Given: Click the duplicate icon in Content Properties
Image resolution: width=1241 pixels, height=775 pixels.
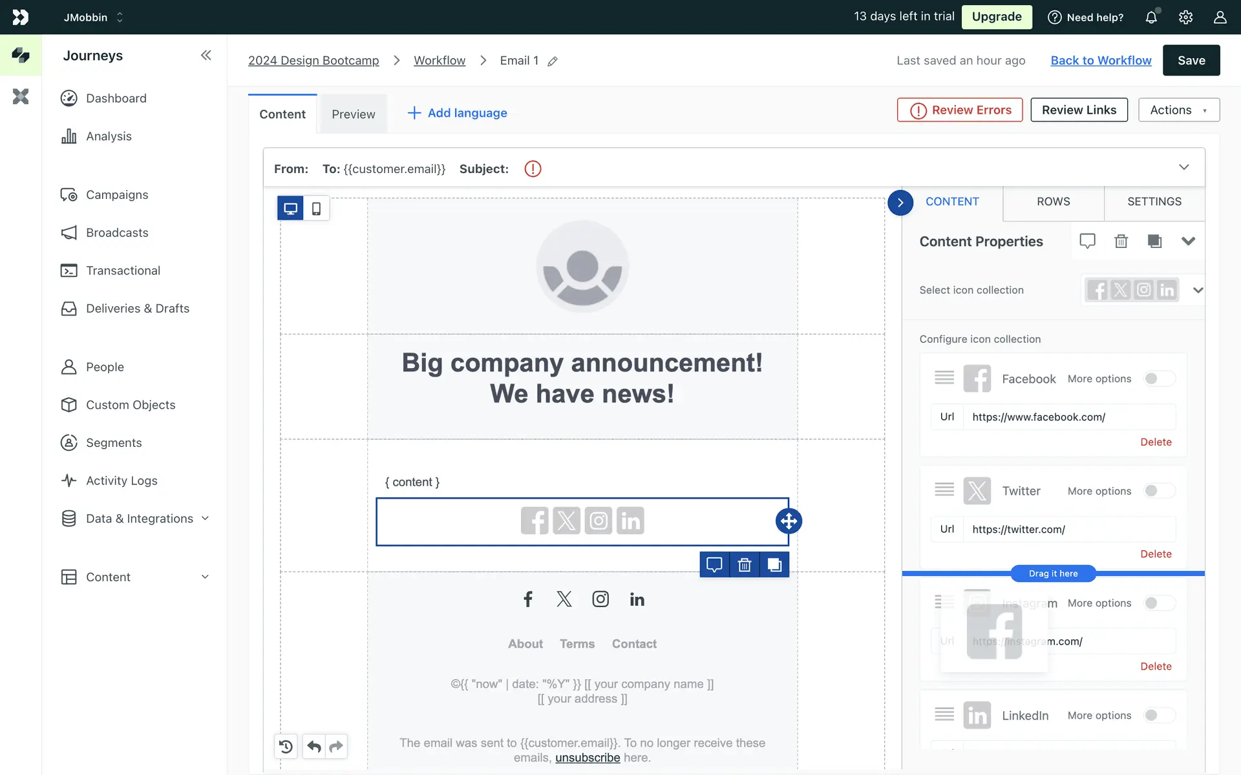Looking at the screenshot, I should pos(1154,241).
